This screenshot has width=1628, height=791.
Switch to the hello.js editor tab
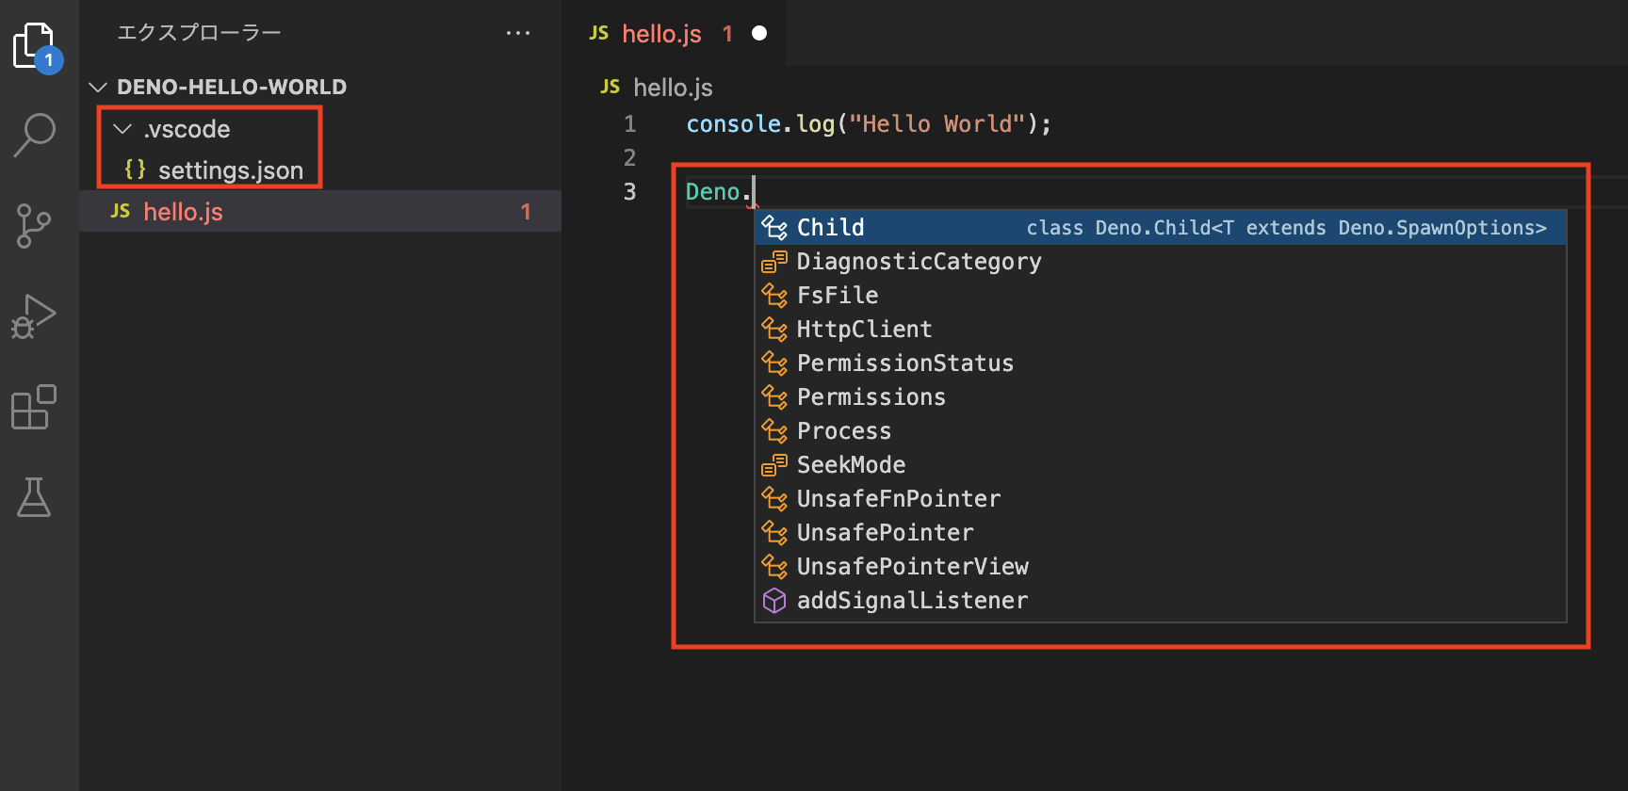pos(661,34)
